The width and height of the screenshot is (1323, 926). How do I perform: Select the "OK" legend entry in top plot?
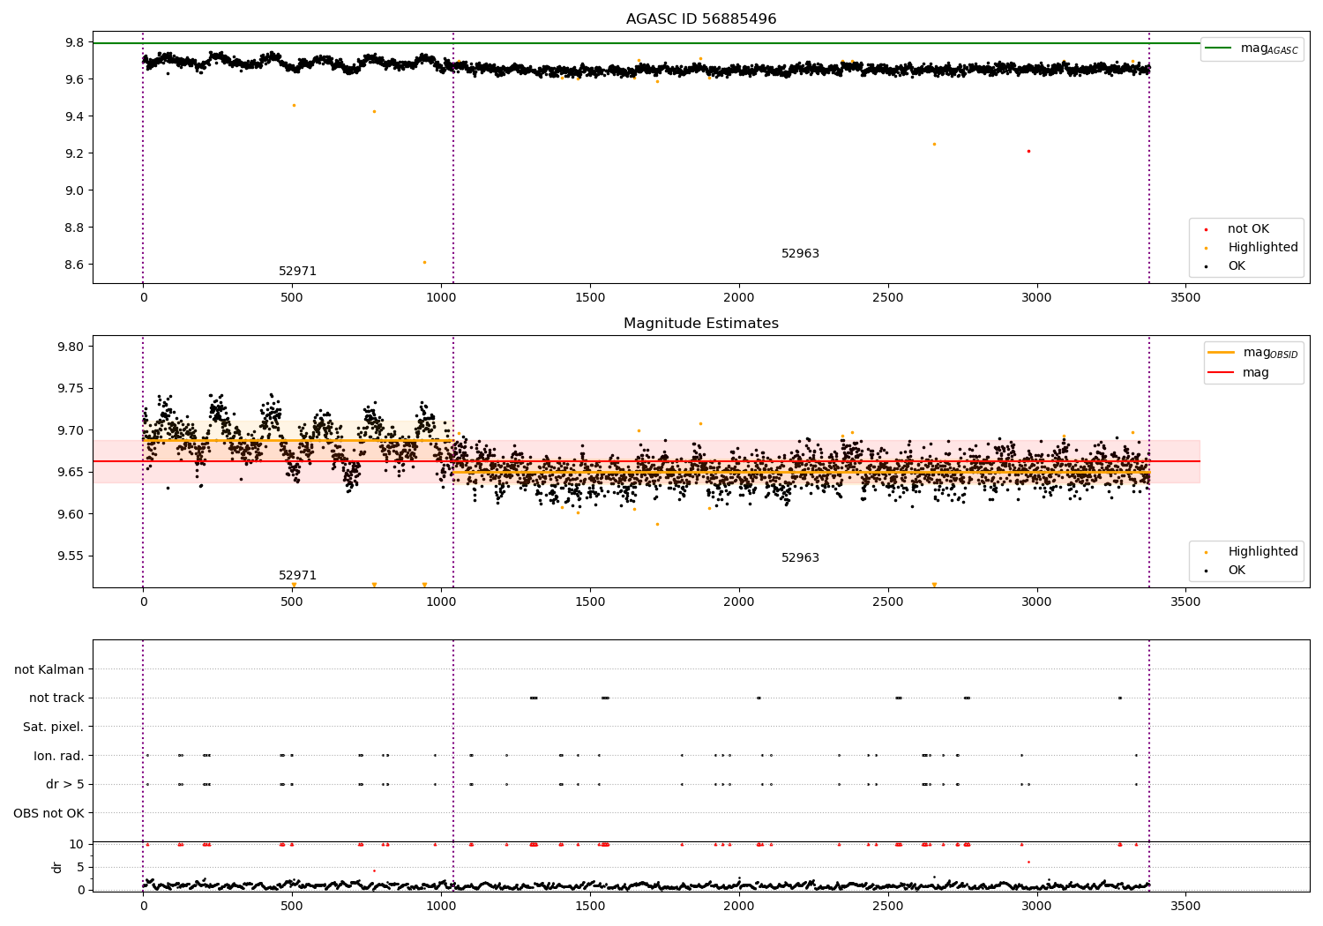click(x=1237, y=266)
